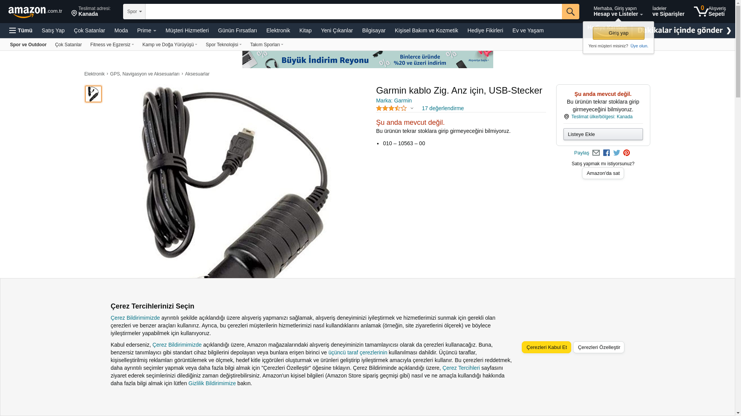This screenshot has width=741, height=416.
Task: Accept cookies with Çerezleri Kabul Et
Action: click(x=546, y=347)
